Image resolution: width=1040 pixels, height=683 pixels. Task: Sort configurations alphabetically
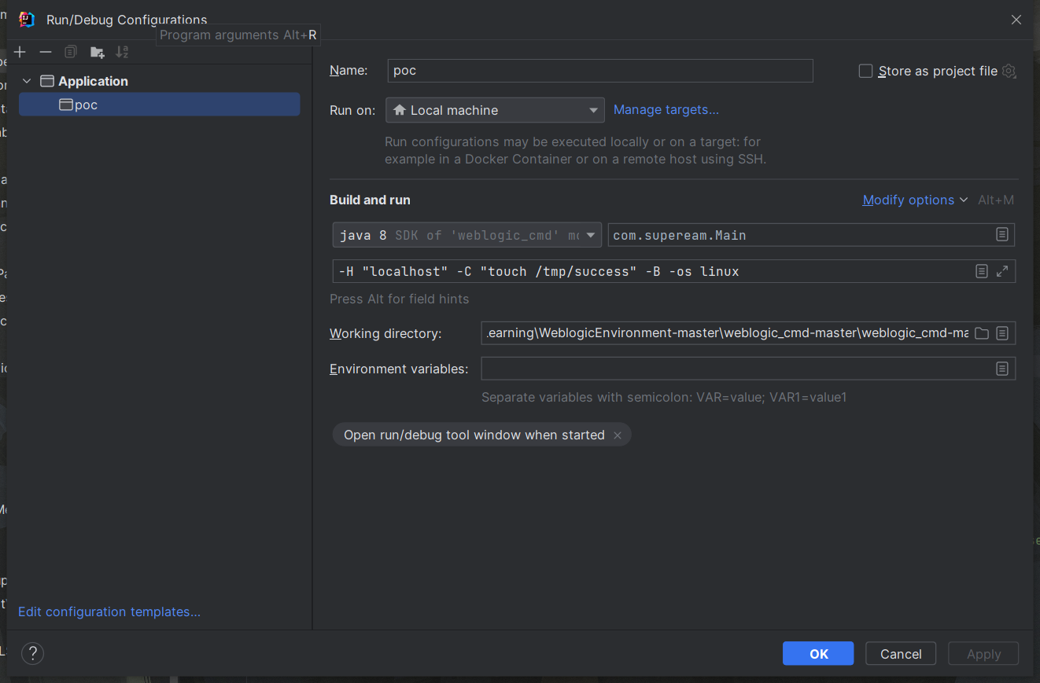[x=122, y=52]
